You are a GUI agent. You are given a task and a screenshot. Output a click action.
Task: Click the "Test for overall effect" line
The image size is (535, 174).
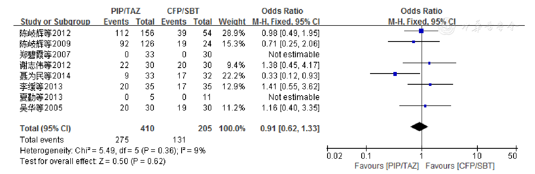[92, 161]
